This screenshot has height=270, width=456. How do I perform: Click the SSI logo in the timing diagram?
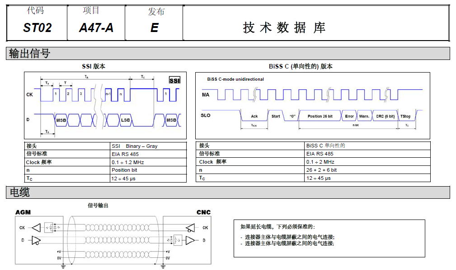(174, 80)
